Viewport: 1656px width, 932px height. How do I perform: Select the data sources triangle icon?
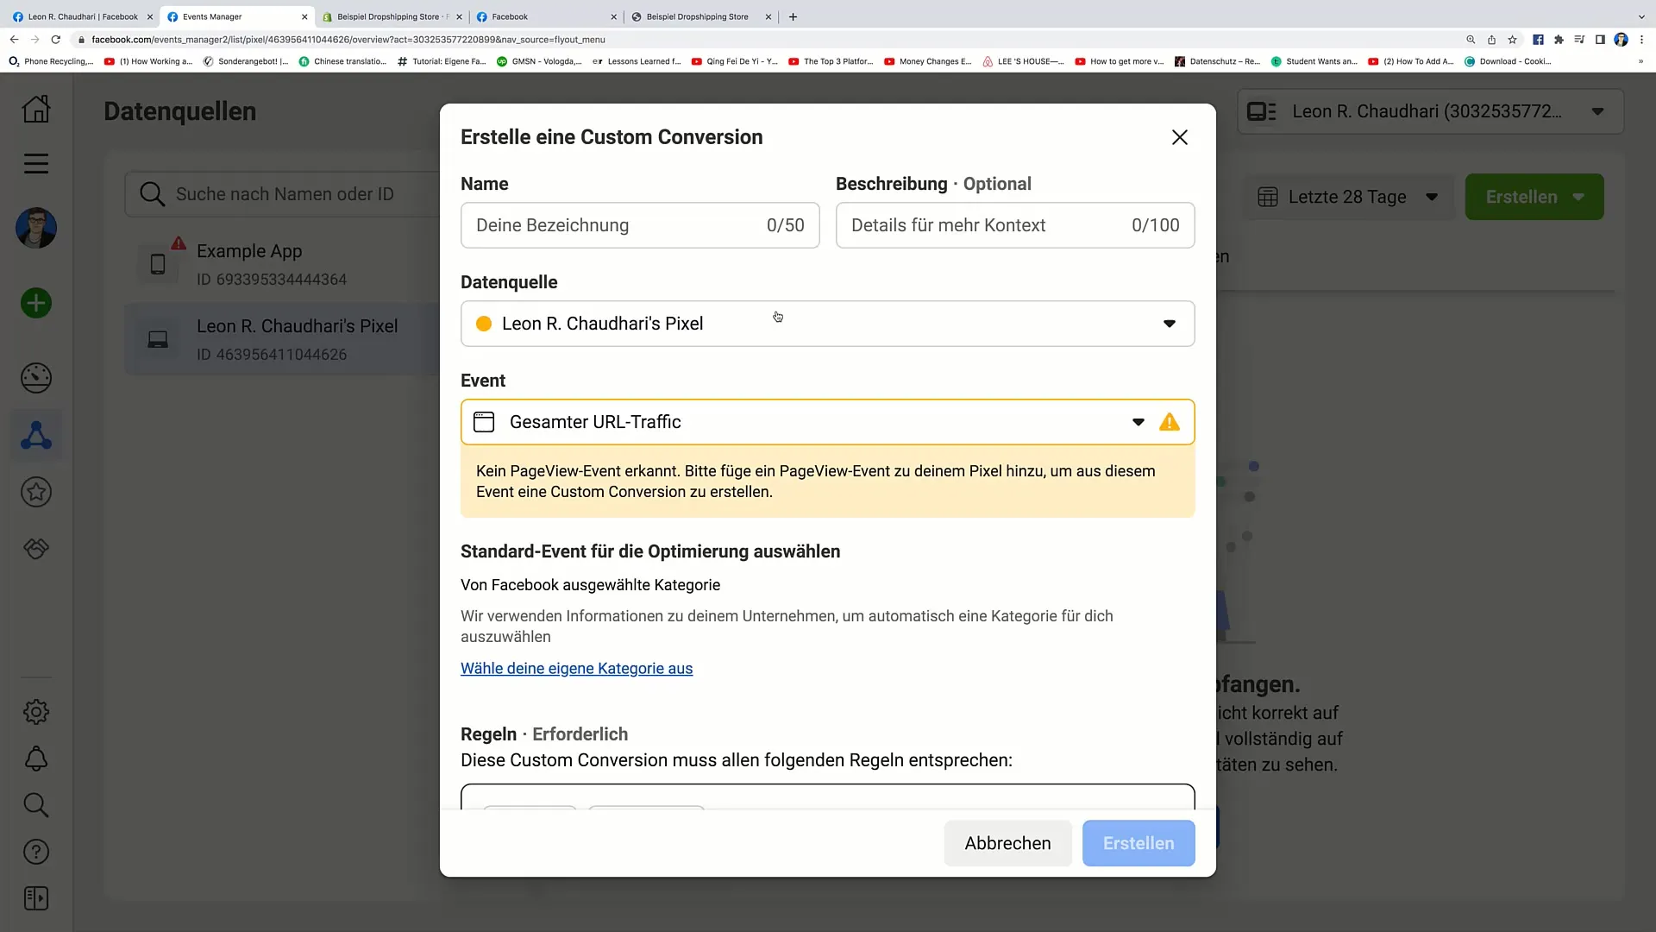coord(36,435)
